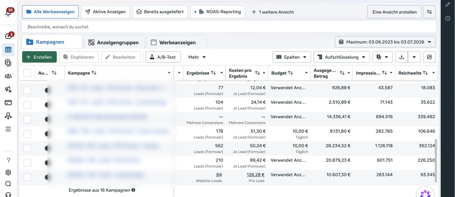455x197 pixels.
Task: Click the clock history icon in right panel
Action: pos(448,18)
